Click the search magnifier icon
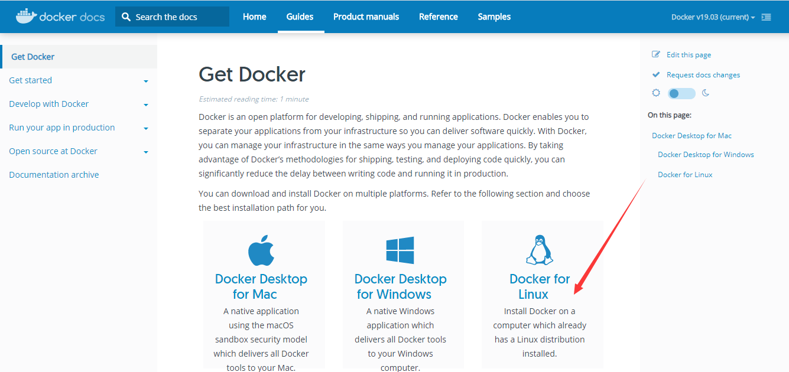 pos(126,17)
